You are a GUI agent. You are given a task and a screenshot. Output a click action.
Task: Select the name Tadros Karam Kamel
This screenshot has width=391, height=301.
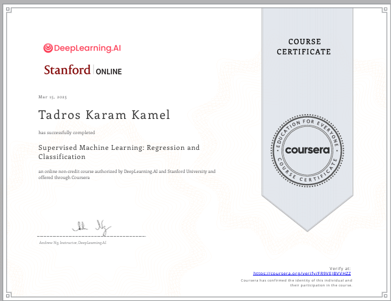[104, 115]
